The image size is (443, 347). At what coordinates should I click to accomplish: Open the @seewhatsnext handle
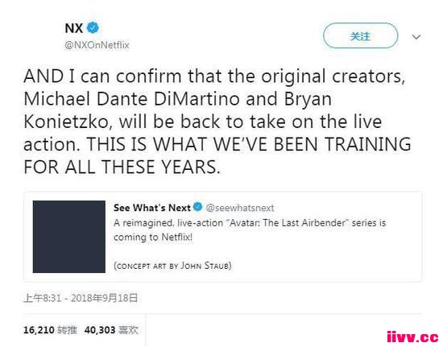click(x=240, y=208)
